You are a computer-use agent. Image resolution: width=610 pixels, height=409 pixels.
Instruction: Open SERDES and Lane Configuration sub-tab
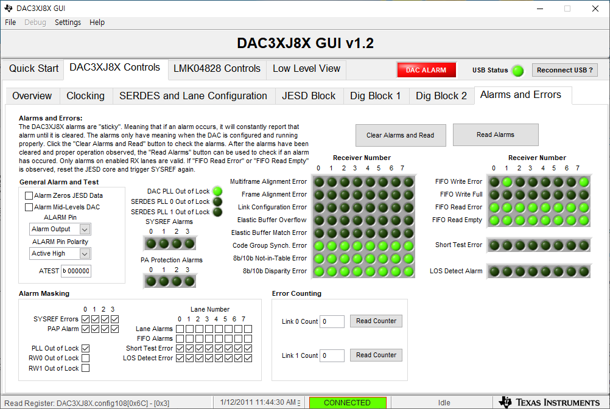coord(194,96)
